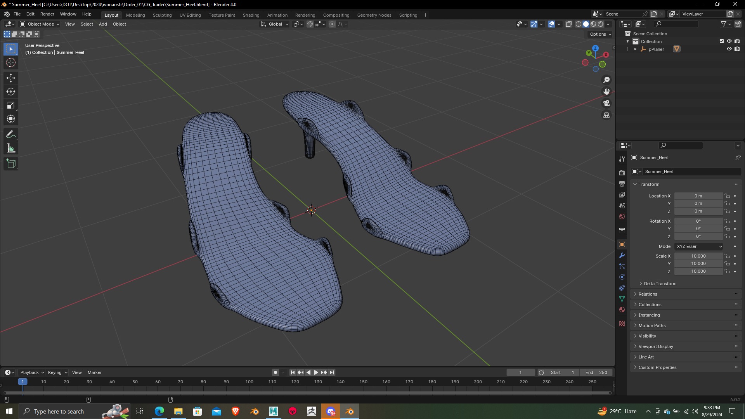Open rotation Mode XYZ Euler dropdown
745x419 pixels.
699,246
